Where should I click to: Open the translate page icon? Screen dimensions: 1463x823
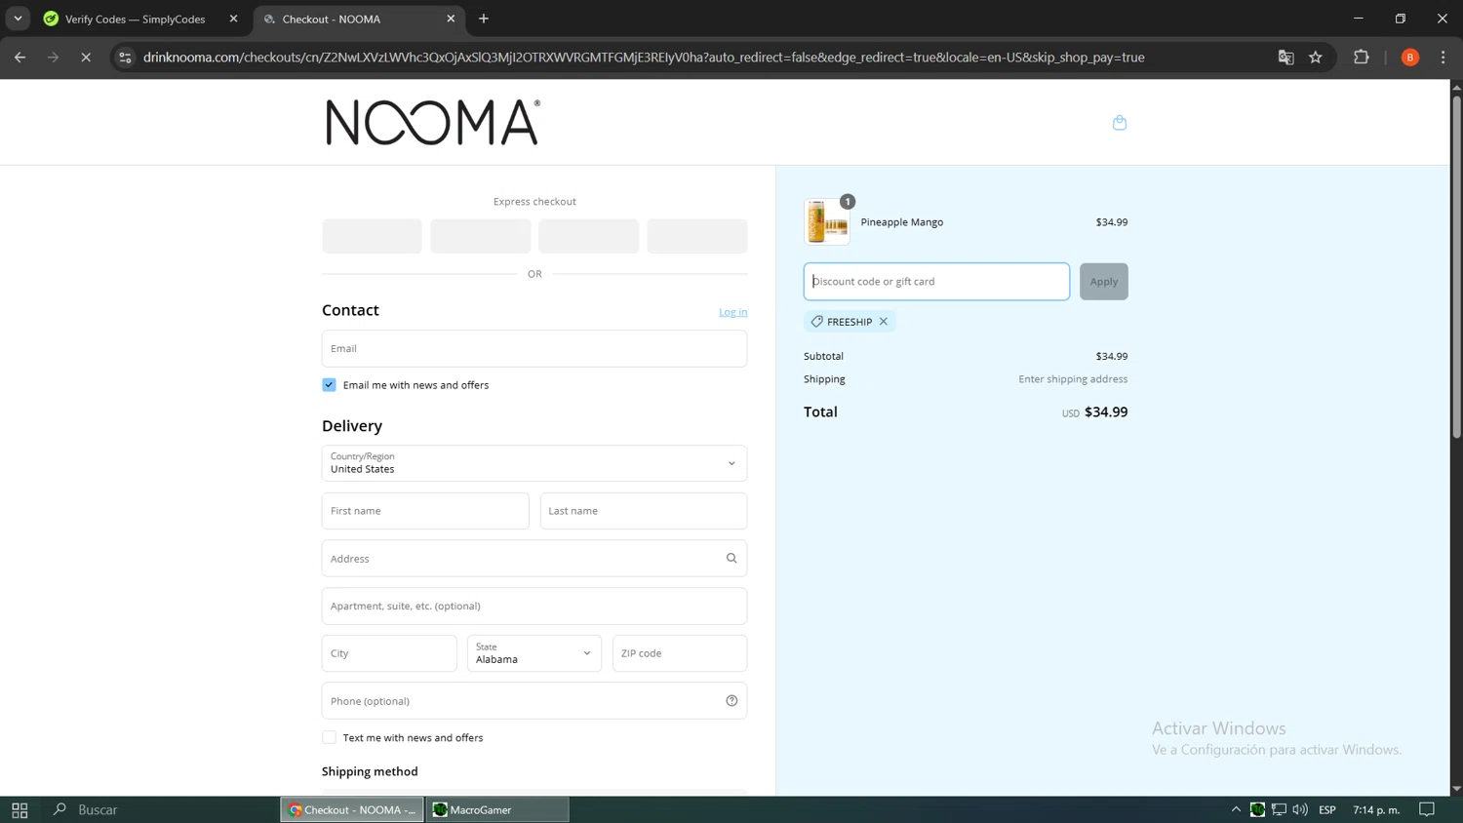click(x=1286, y=58)
